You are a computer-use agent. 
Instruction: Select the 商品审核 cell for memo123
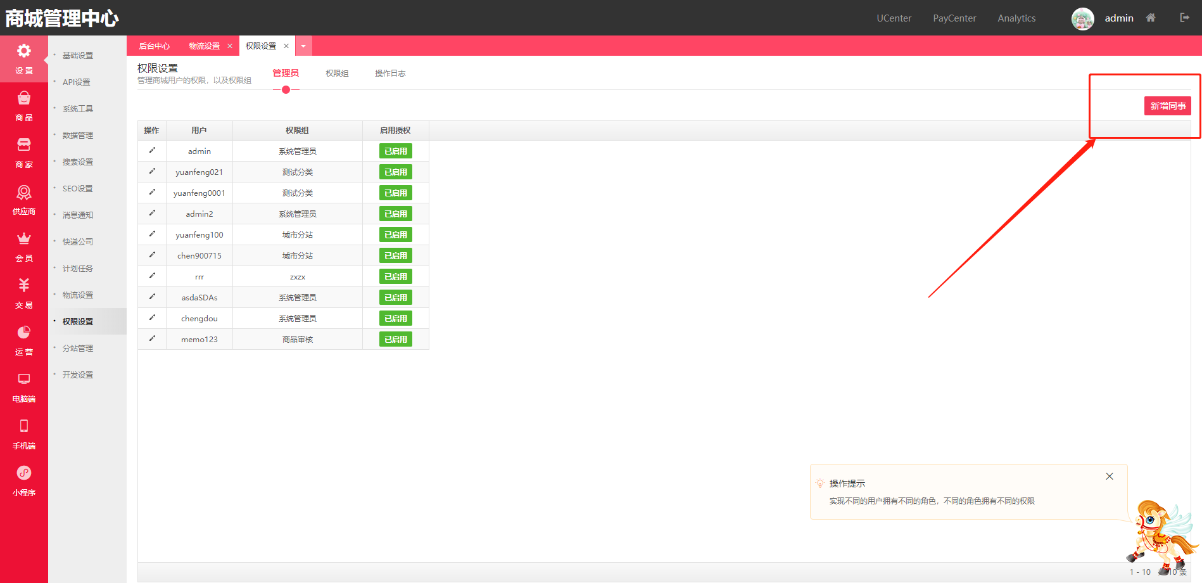point(298,340)
